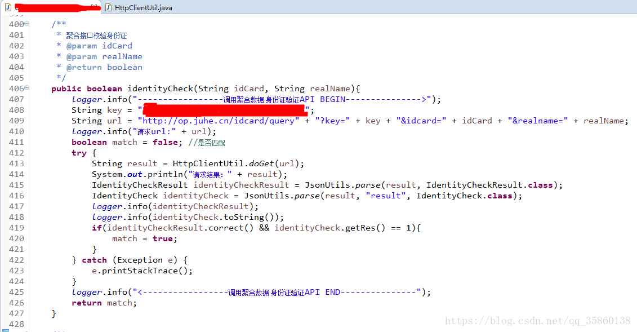Click the Java file icon on the redacted first tab
Image resolution: width=637 pixels, height=332 pixels.
coord(8,7)
